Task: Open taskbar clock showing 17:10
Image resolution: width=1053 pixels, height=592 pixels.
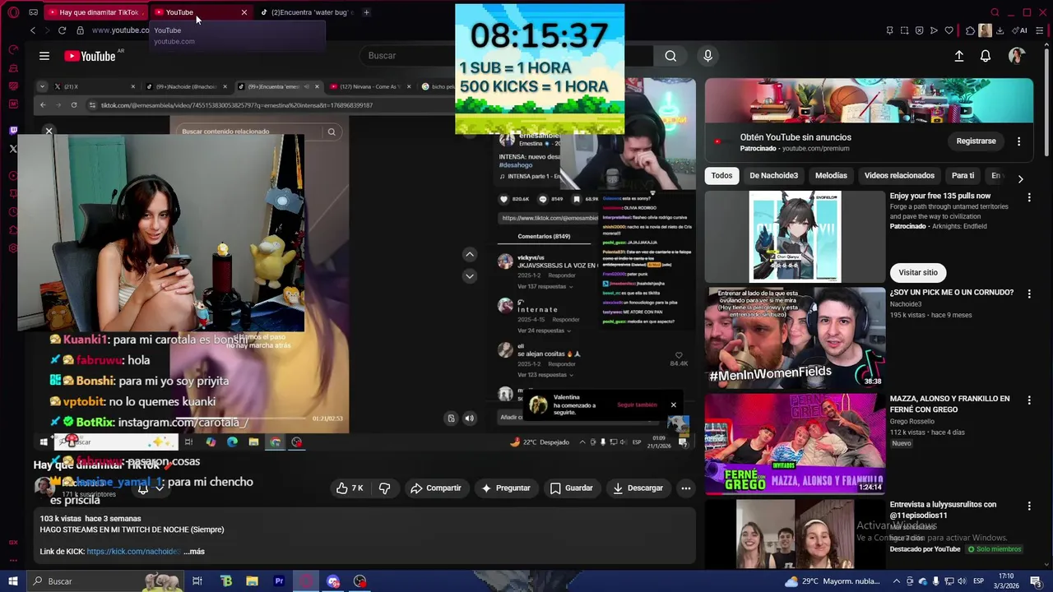Action: (1005, 581)
